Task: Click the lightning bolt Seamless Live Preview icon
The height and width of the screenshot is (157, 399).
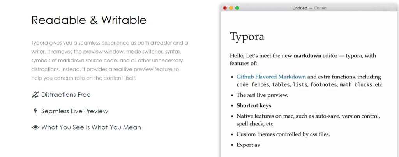Action: [x=35, y=111]
